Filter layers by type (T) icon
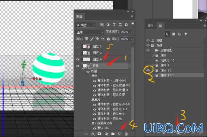The height and width of the screenshot is (137, 207). 114,25
